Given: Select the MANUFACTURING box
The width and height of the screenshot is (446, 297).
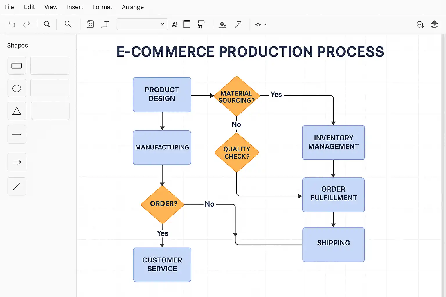Looking at the screenshot, I should click(162, 148).
